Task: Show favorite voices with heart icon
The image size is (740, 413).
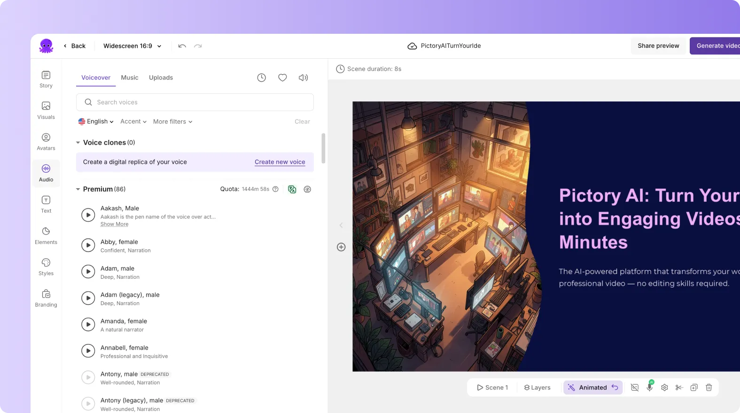Action: [x=282, y=77]
